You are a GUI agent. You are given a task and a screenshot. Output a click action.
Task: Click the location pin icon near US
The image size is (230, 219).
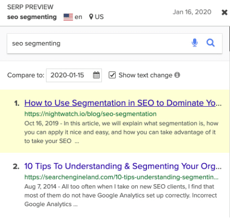91,17
